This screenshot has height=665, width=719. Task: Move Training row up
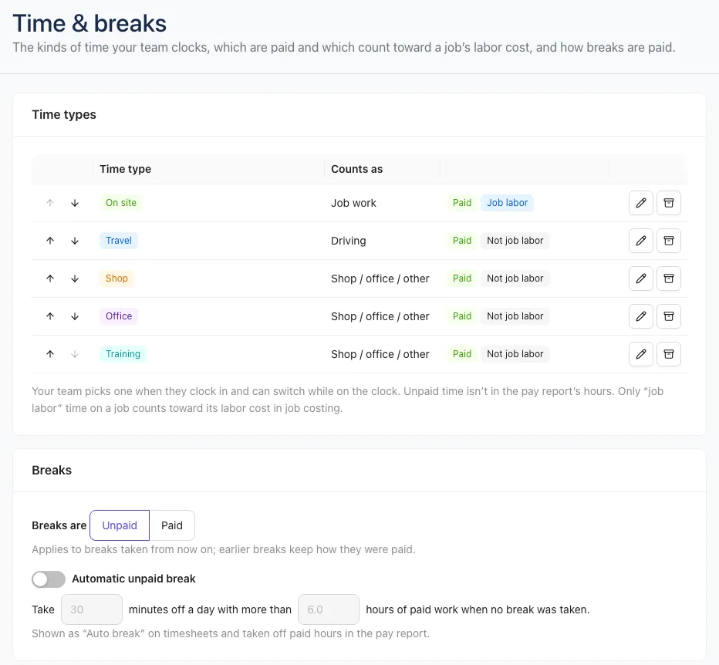(50, 354)
